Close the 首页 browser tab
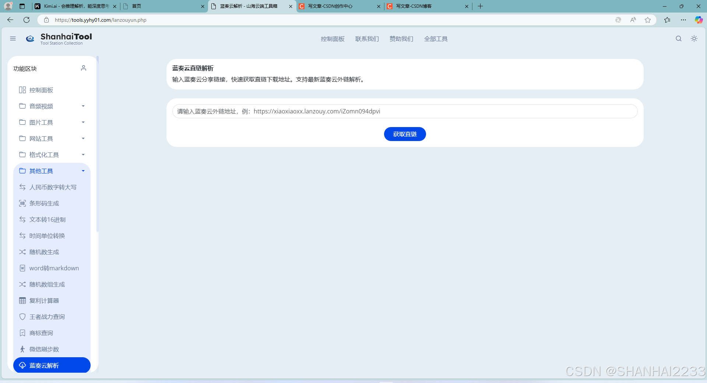The image size is (707, 383). pyautogui.click(x=203, y=6)
